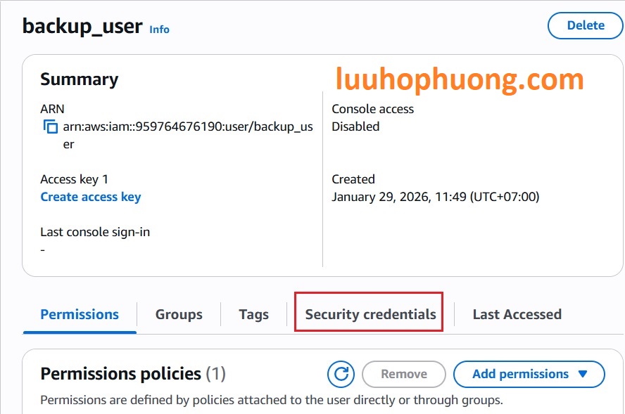Expand the Add permissions dropdown
Screen dimensions: 625x414
pyautogui.click(x=529, y=375)
